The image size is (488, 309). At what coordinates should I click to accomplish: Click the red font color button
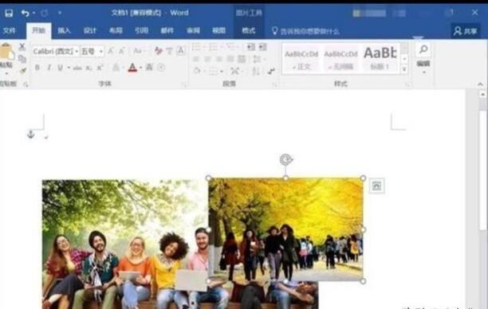tap(132, 68)
